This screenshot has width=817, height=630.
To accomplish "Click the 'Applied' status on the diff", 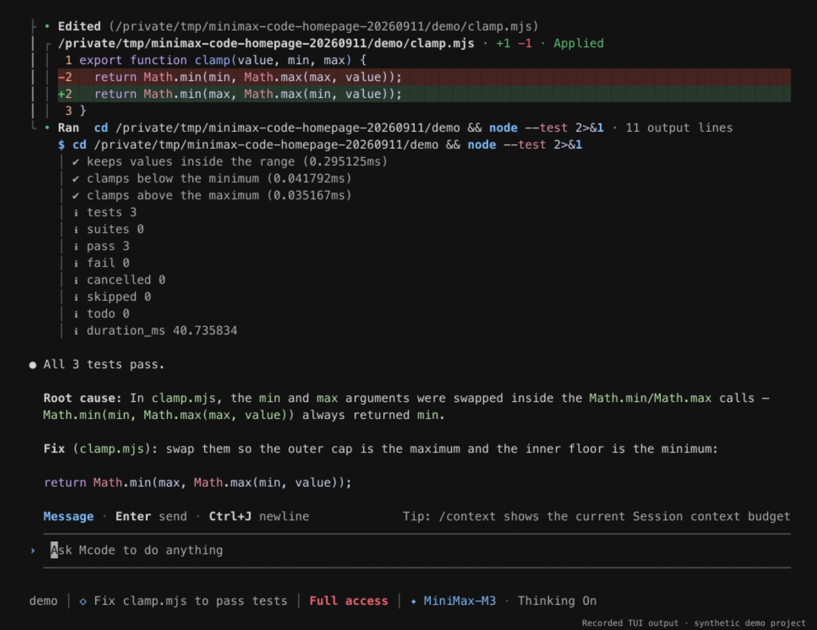I will pos(579,43).
